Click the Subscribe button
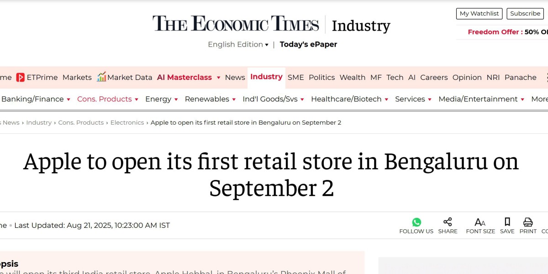The image size is (548, 274). [525, 13]
